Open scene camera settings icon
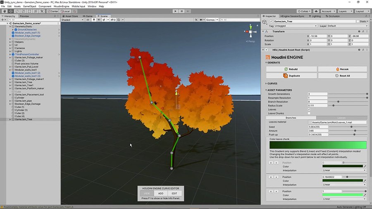The width and height of the screenshot is (372, 209). pos(202,20)
